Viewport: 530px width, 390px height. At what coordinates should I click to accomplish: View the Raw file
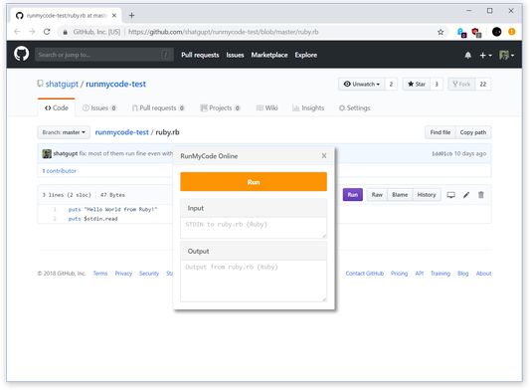coord(377,195)
